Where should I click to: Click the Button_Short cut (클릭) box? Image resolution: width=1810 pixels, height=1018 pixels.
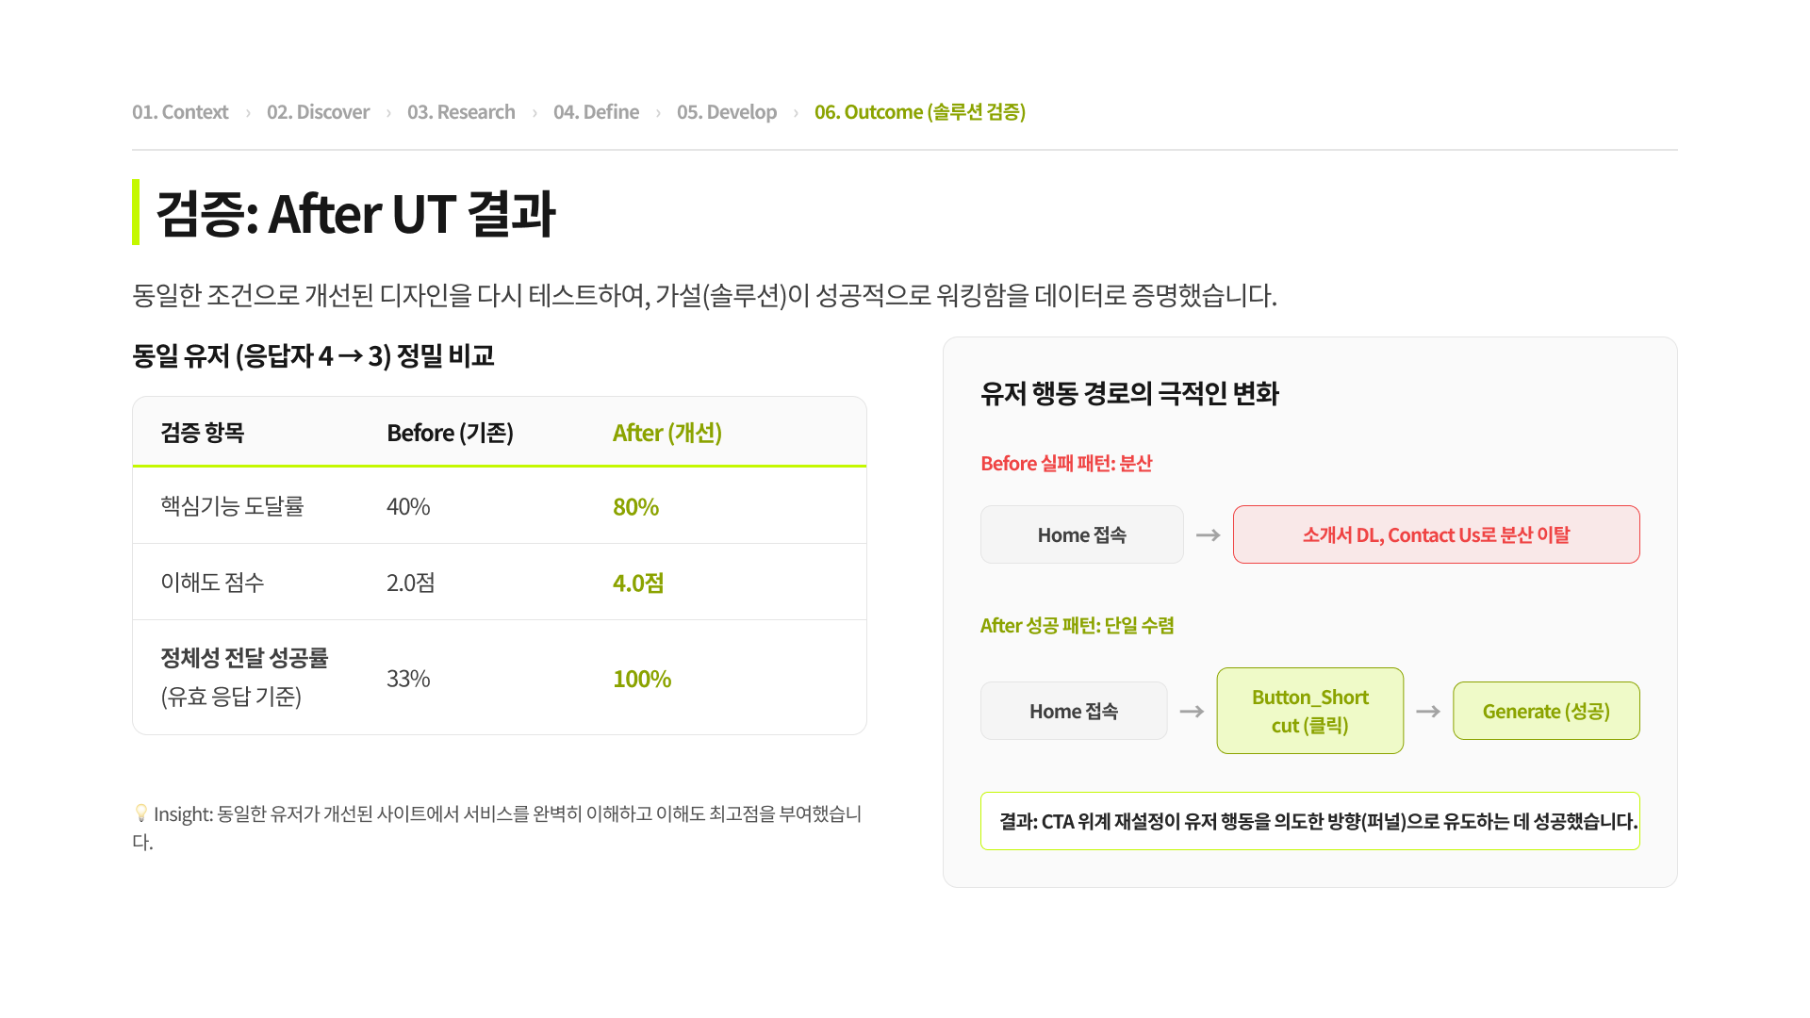(1310, 711)
